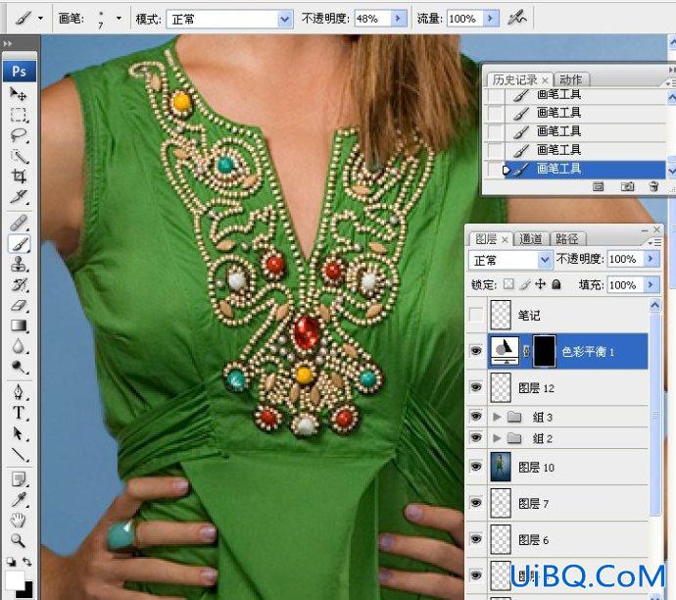Open the 流量 slider arrow
Screen dimensions: 676x600
pos(490,19)
